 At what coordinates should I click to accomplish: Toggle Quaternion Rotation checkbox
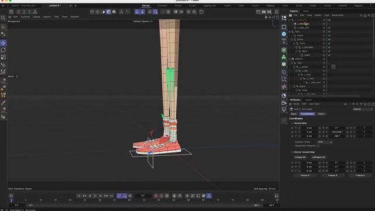tap(318, 146)
